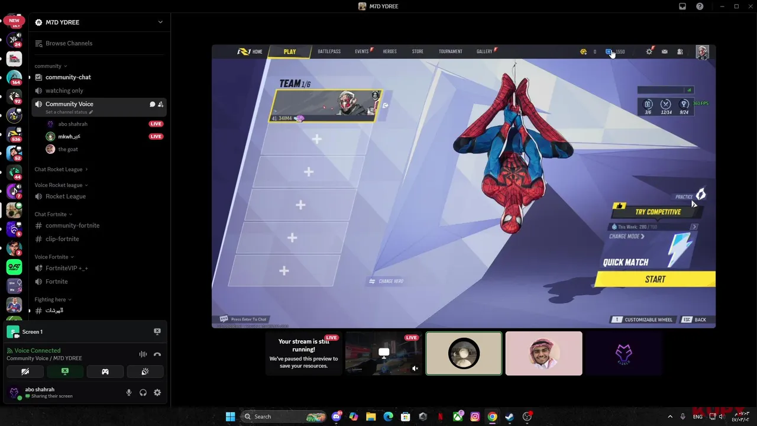Open User Settings gear icon
Viewport: 757px width, 426px height.
coord(157,392)
